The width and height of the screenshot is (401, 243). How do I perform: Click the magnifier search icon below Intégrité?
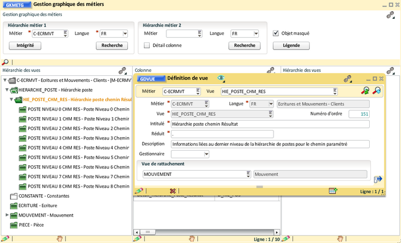click(x=5, y=62)
